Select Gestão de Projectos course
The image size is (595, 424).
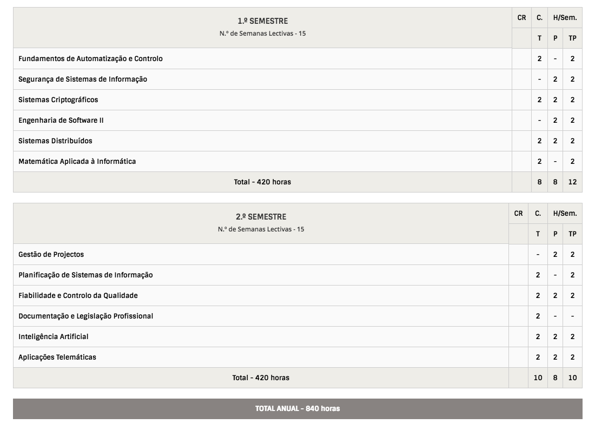click(51, 254)
